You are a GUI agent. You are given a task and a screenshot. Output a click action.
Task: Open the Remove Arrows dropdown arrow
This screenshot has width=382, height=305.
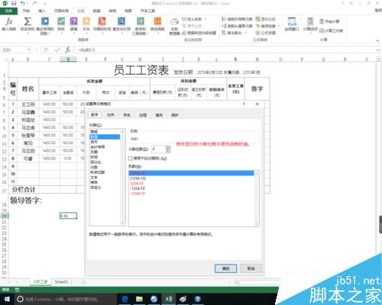pyautogui.click(x=245, y=33)
